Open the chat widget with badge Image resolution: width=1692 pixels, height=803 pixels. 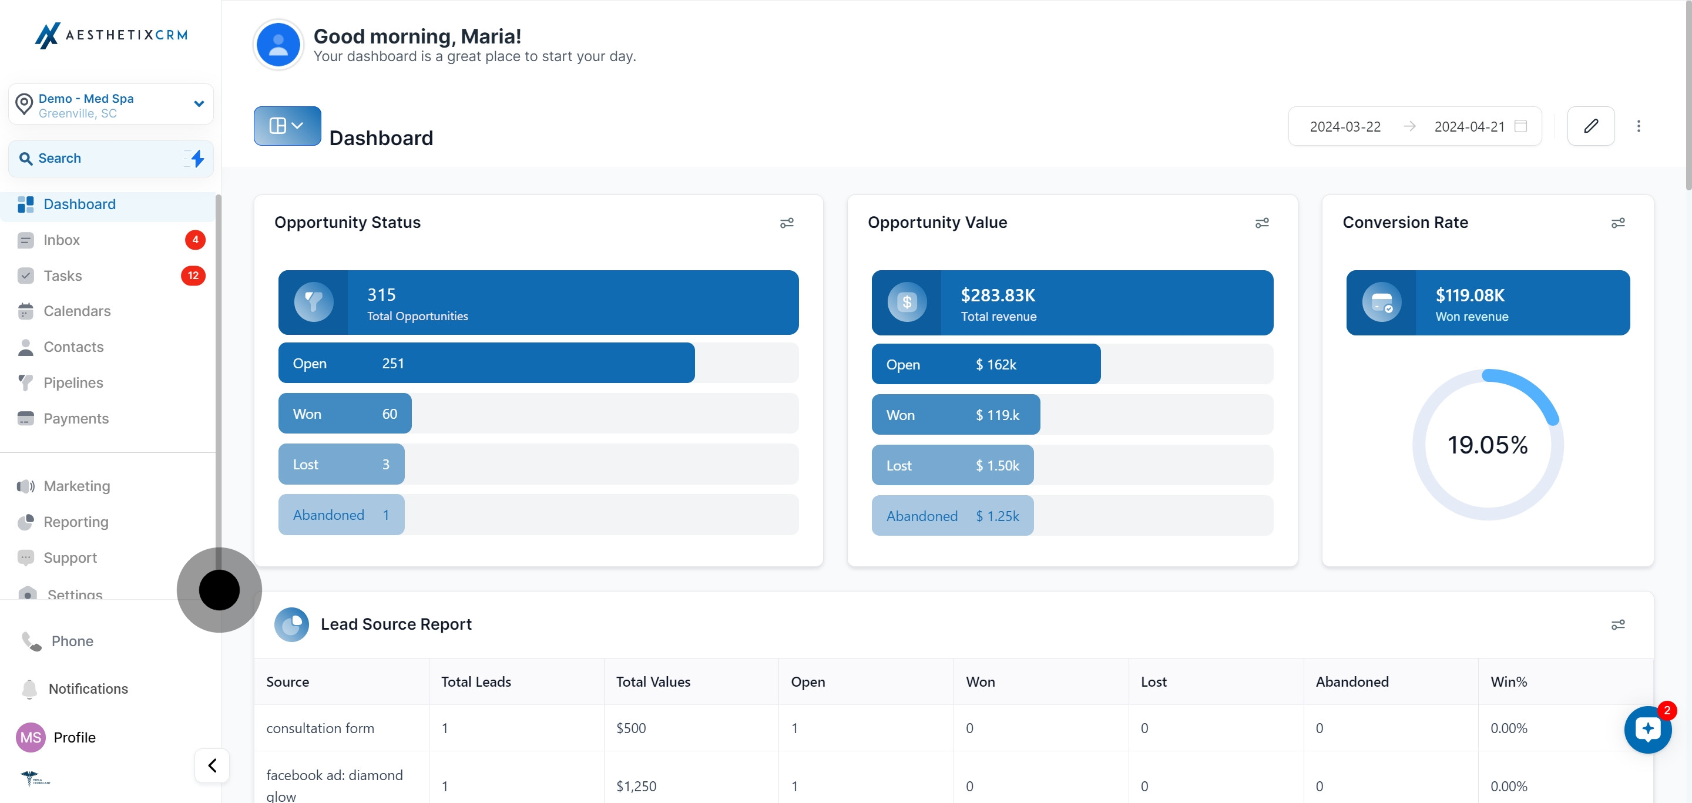[1647, 729]
